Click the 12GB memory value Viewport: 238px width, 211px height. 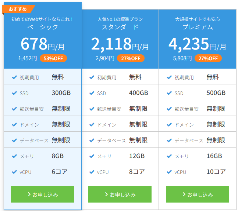(x=137, y=156)
